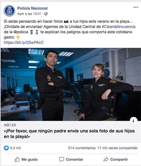Click the globe public audience icon
141x166 pixels.
click(x=46, y=14)
